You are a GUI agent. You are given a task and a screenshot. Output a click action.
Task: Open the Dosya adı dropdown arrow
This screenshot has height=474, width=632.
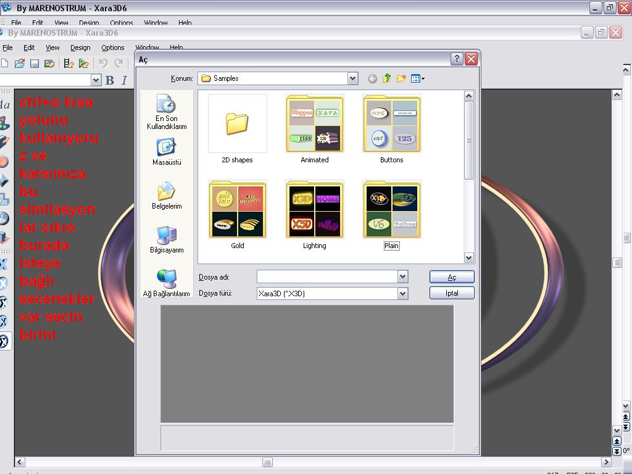(x=402, y=276)
